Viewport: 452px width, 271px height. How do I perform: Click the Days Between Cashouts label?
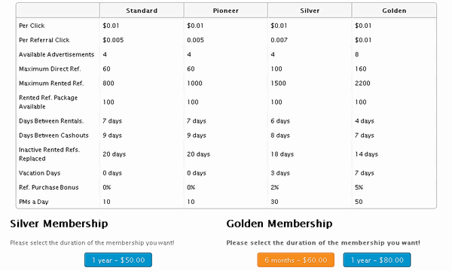[53, 135]
